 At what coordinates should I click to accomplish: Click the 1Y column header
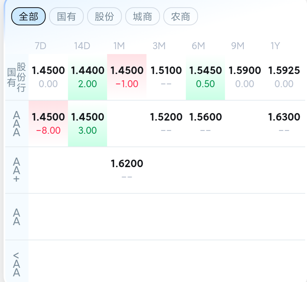(x=275, y=46)
